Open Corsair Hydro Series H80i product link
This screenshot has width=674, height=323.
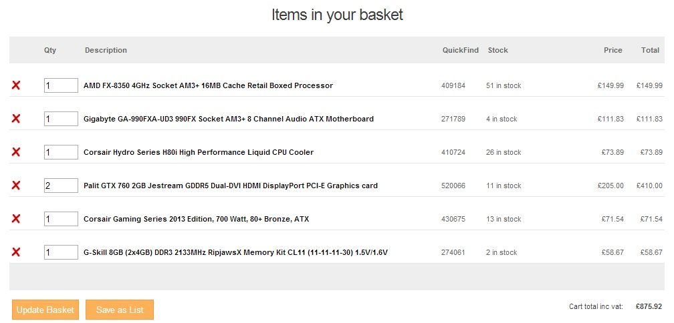[199, 152]
